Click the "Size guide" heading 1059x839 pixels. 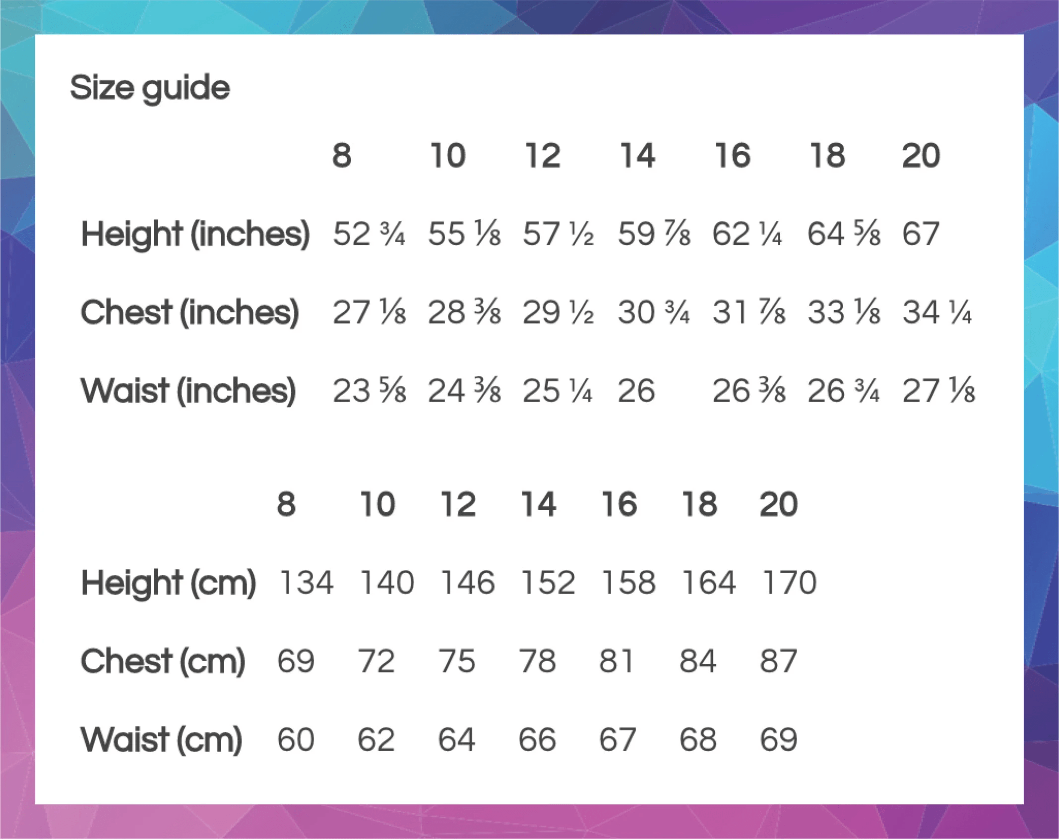coord(150,88)
